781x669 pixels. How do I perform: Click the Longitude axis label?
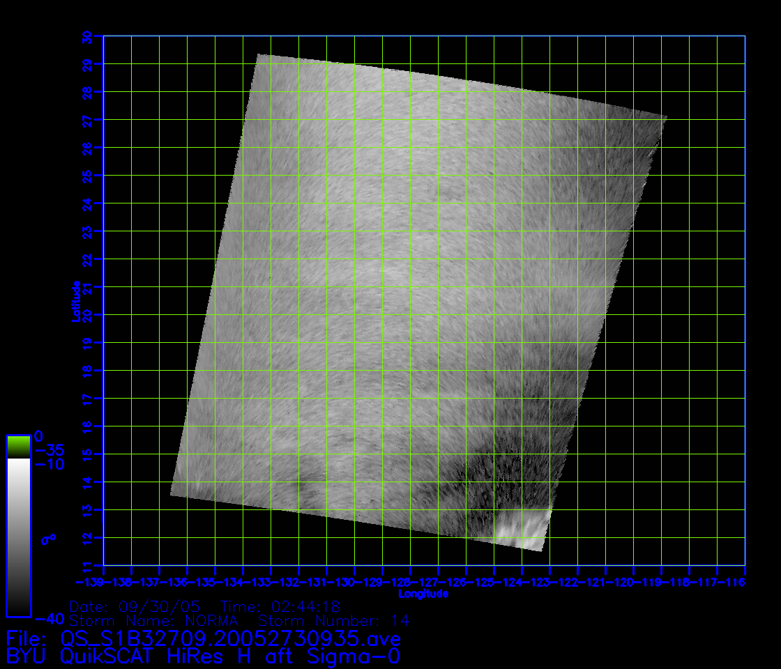pyautogui.click(x=423, y=594)
